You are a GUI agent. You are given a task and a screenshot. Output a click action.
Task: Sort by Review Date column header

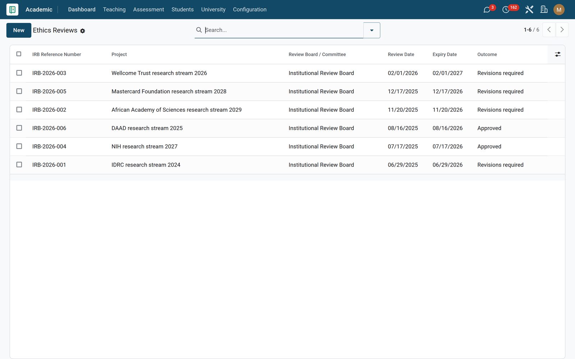click(401, 55)
